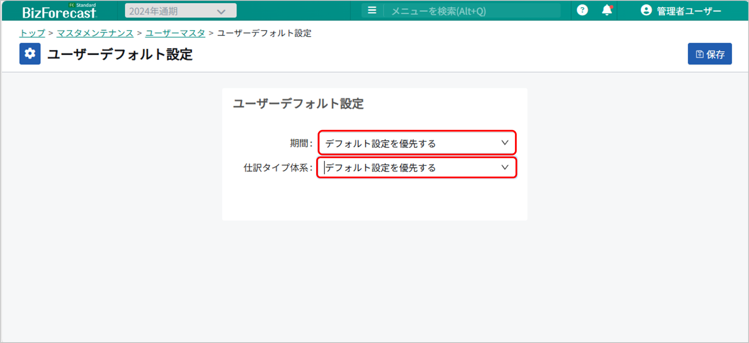Click the user avatar icon
The height and width of the screenshot is (343, 749).
pos(646,10)
